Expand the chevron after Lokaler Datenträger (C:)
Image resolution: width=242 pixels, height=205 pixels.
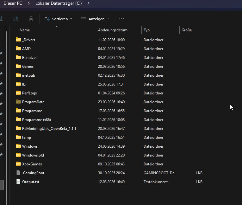click(88, 3)
